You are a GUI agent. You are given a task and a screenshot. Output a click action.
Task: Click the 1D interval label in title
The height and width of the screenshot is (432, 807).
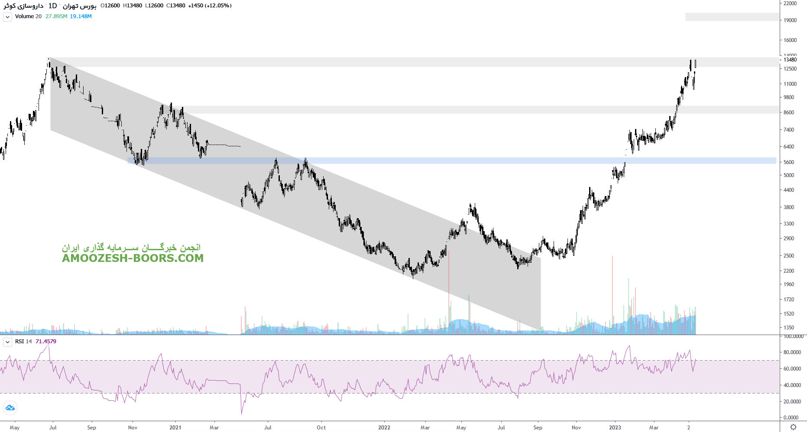[52, 6]
